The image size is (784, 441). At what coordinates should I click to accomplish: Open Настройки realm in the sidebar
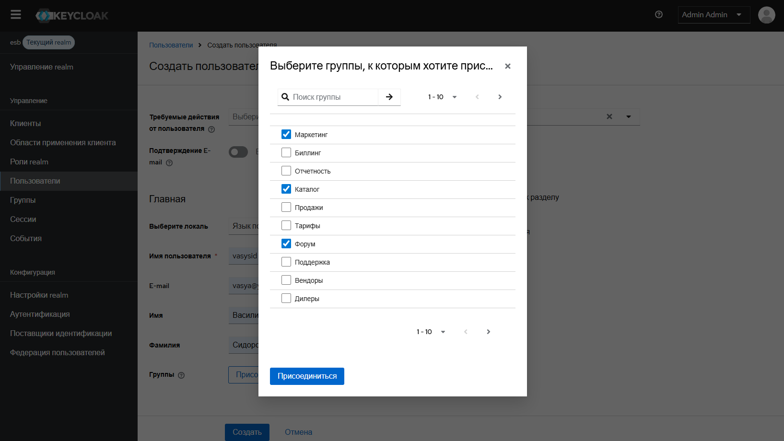tap(39, 295)
